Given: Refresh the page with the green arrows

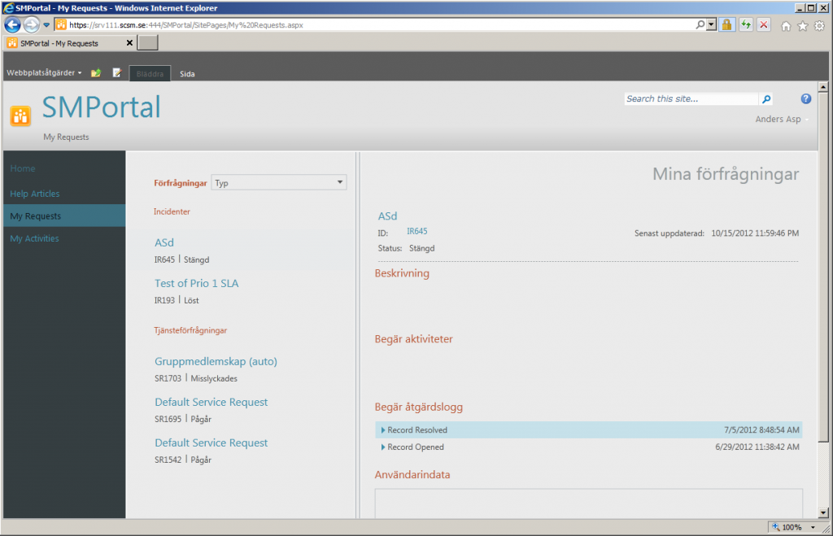Looking at the screenshot, I should pyautogui.click(x=746, y=24).
